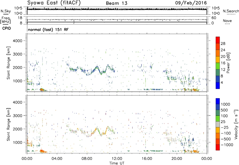Click the "-1000" Velocity colorbar tick label
This screenshot has height=165, width=239.
[x=227, y=145]
